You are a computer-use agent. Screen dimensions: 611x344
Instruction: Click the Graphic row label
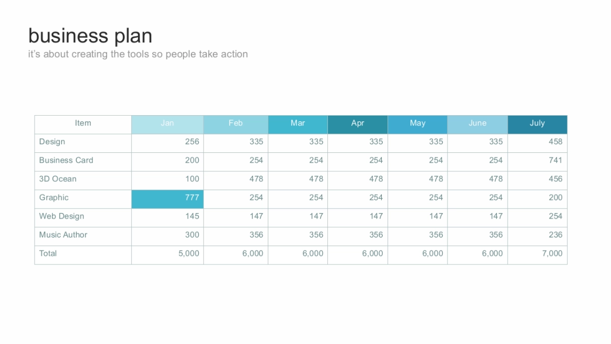(54, 198)
